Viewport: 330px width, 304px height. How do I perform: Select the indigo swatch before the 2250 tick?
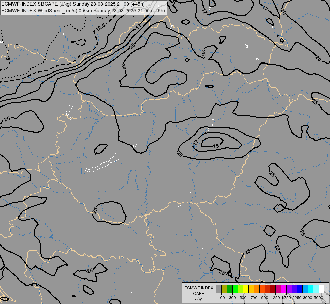[x=294, y=289]
